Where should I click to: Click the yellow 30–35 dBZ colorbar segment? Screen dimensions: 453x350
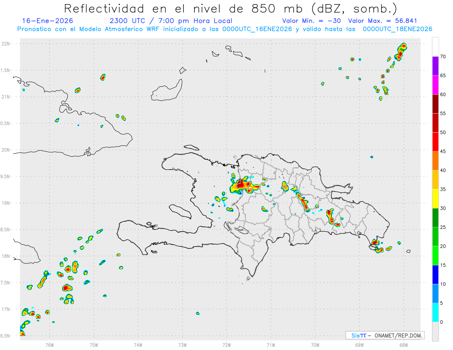pyautogui.click(x=435, y=199)
